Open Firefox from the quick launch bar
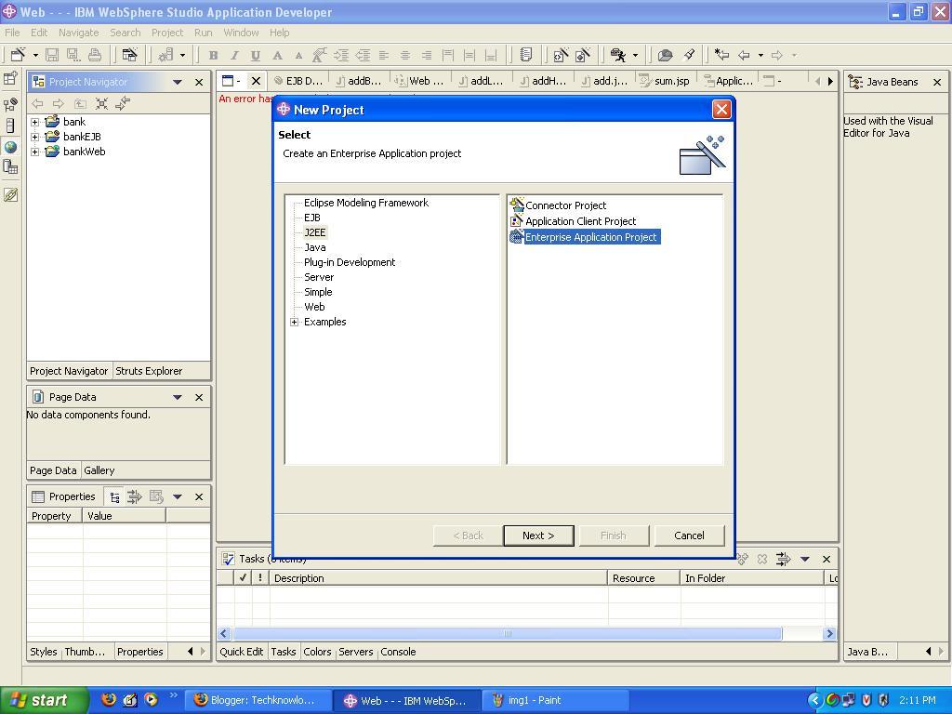This screenshot has width=952, height=714. tap(109, 700)
